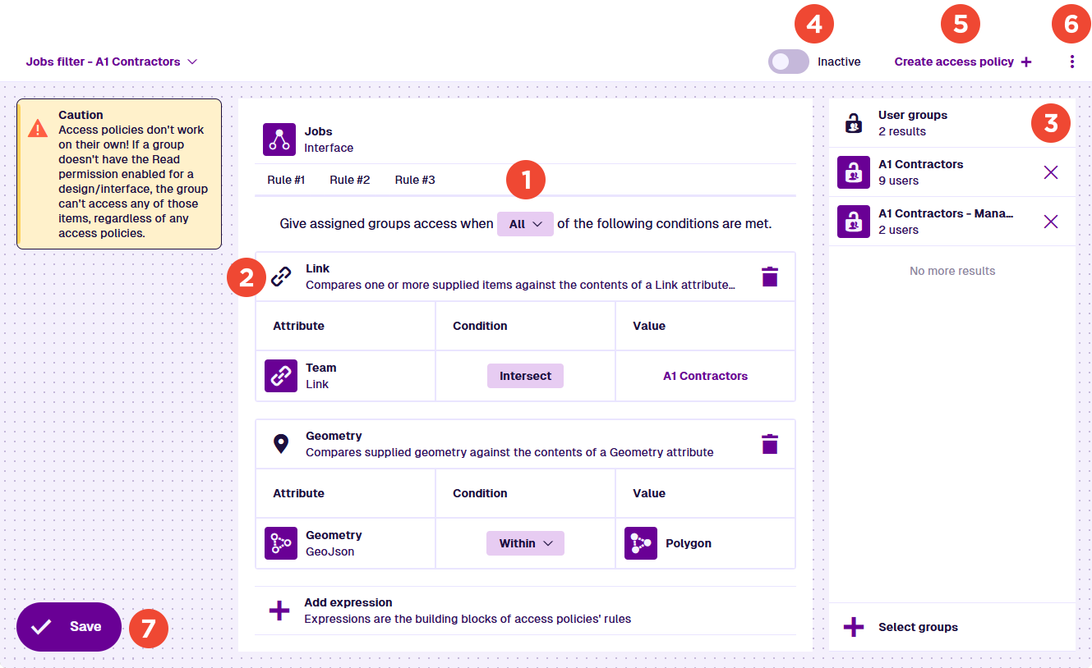Click the Polygon value icon

pos(641,543)
